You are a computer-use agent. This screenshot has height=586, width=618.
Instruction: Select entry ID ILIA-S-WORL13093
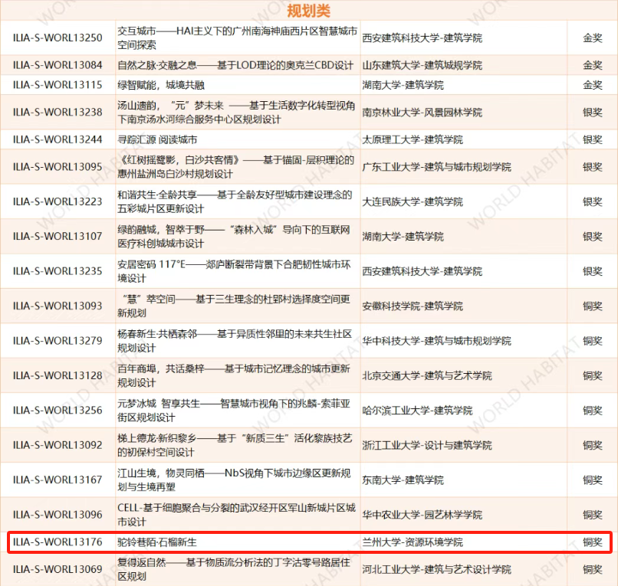click(58, 306)
